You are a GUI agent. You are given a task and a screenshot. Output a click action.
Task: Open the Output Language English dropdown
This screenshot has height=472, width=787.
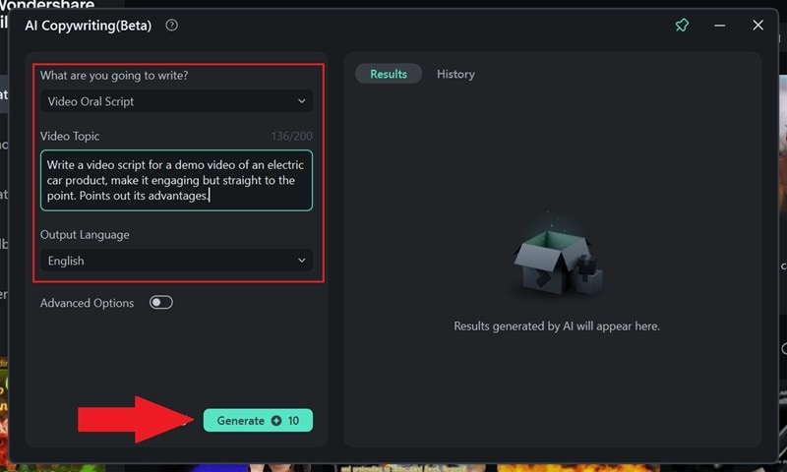pos(176,261)
